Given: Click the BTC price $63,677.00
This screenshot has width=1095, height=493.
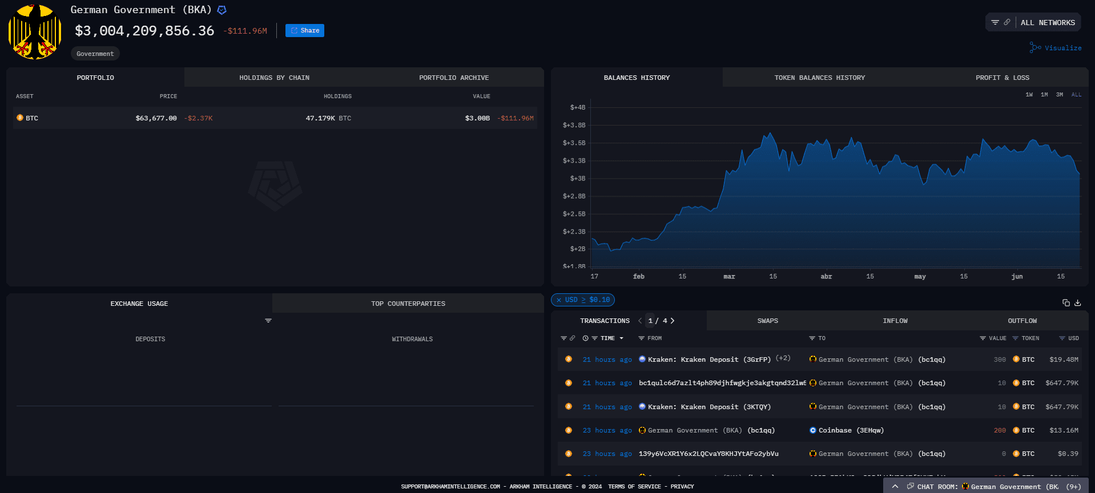Looking at the screenshot, I should point(156,118).
